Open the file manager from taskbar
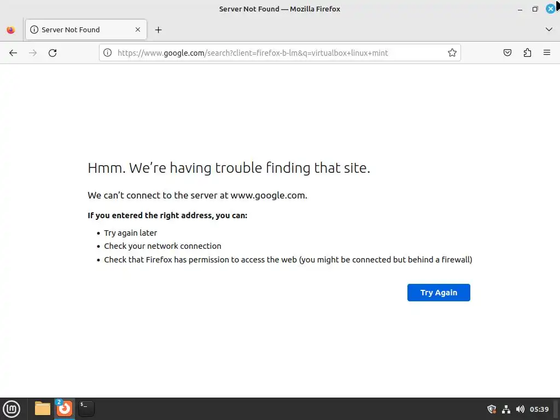 click(43, 409)
